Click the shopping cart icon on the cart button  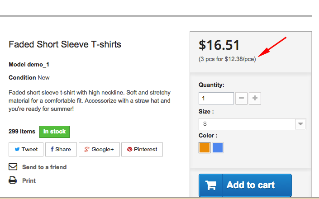pyautogui.click(x=211, y=185)
